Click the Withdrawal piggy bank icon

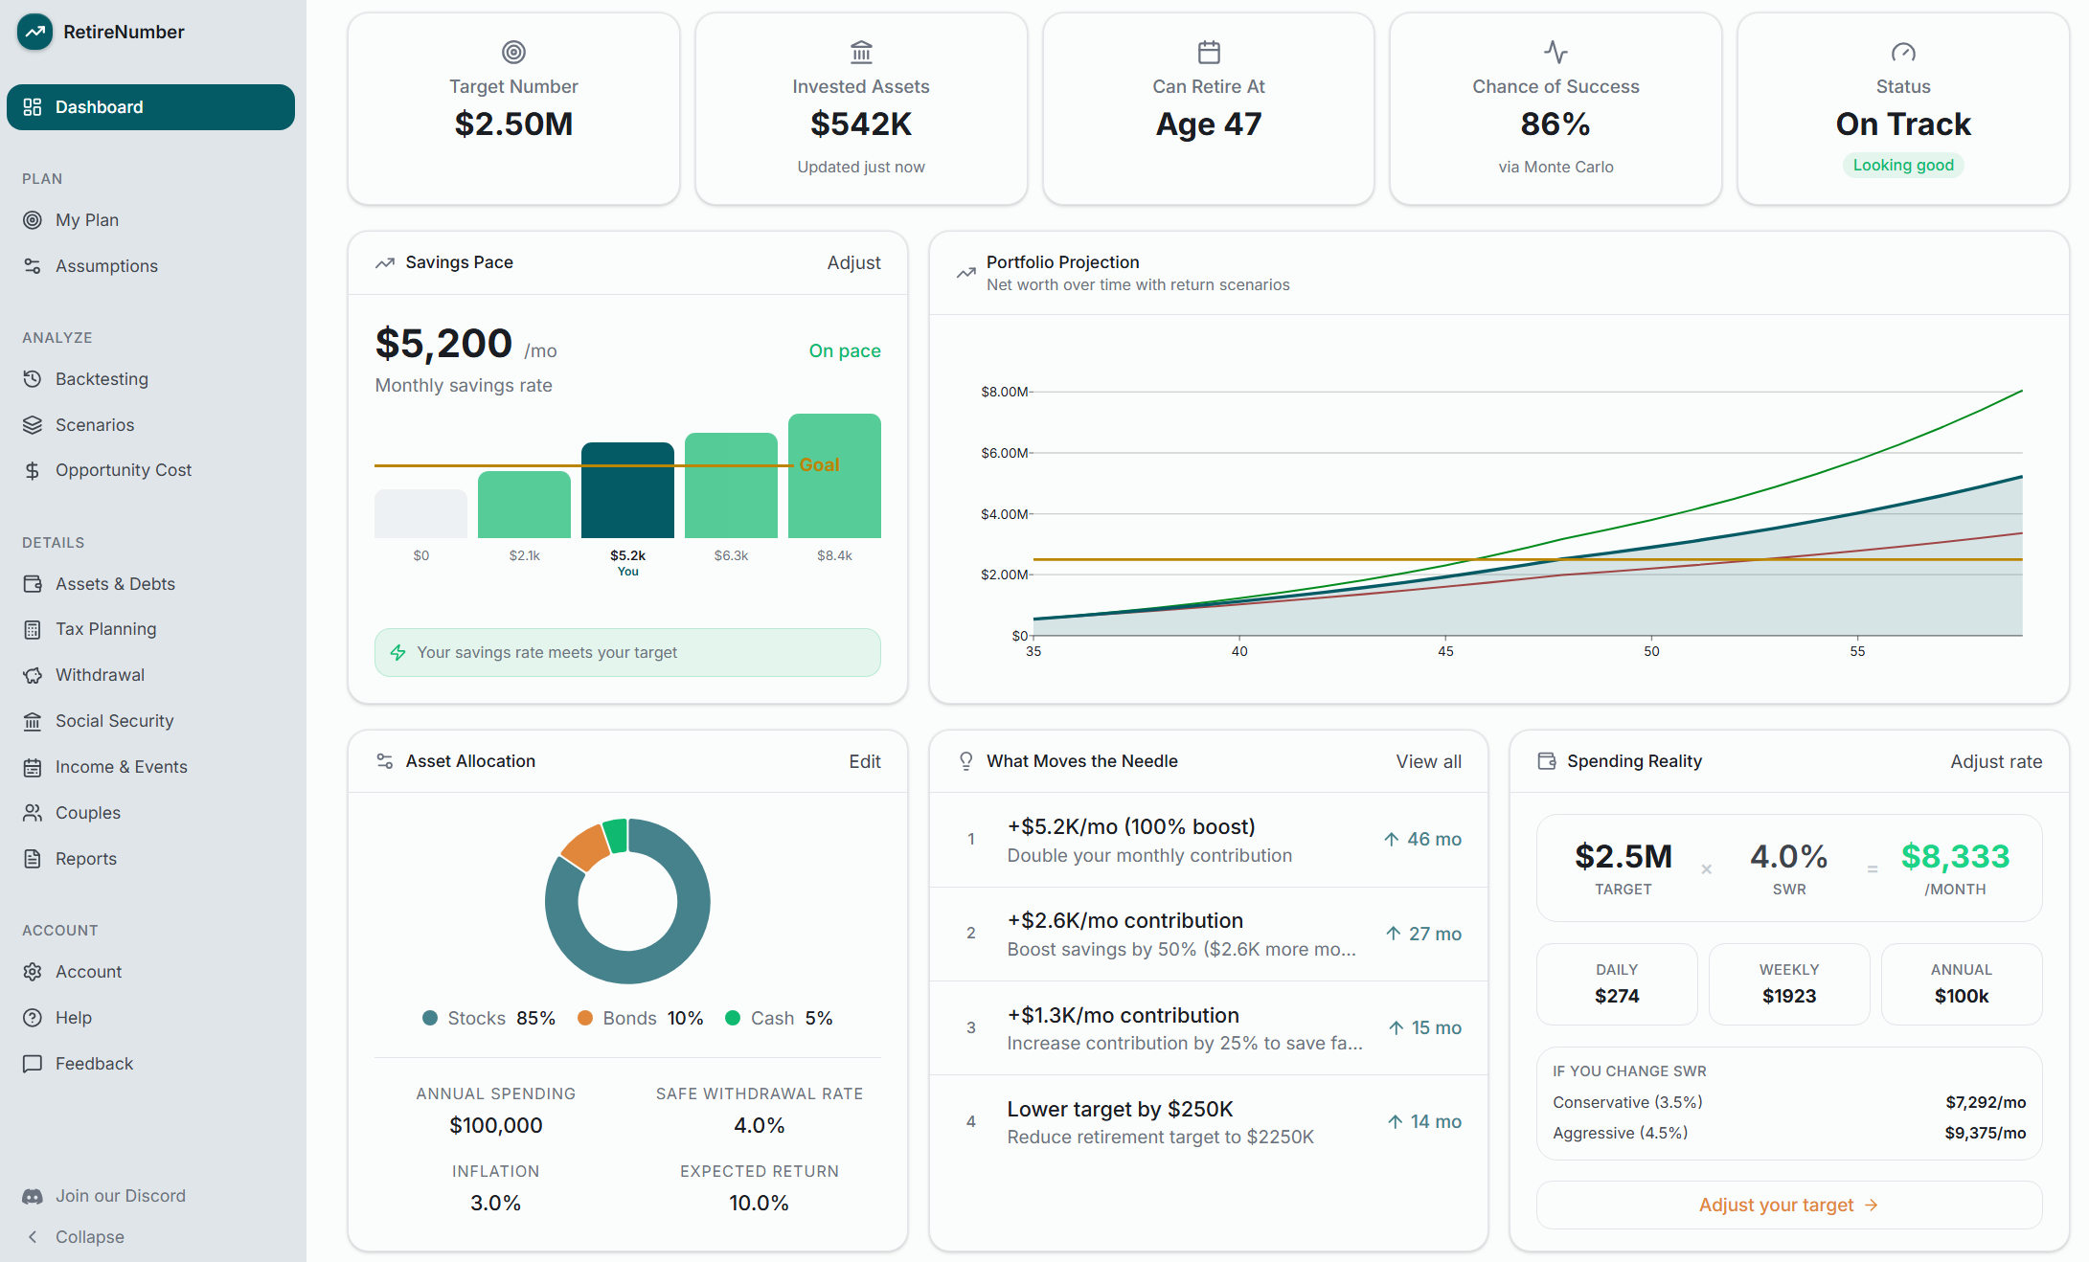[33, 675]
